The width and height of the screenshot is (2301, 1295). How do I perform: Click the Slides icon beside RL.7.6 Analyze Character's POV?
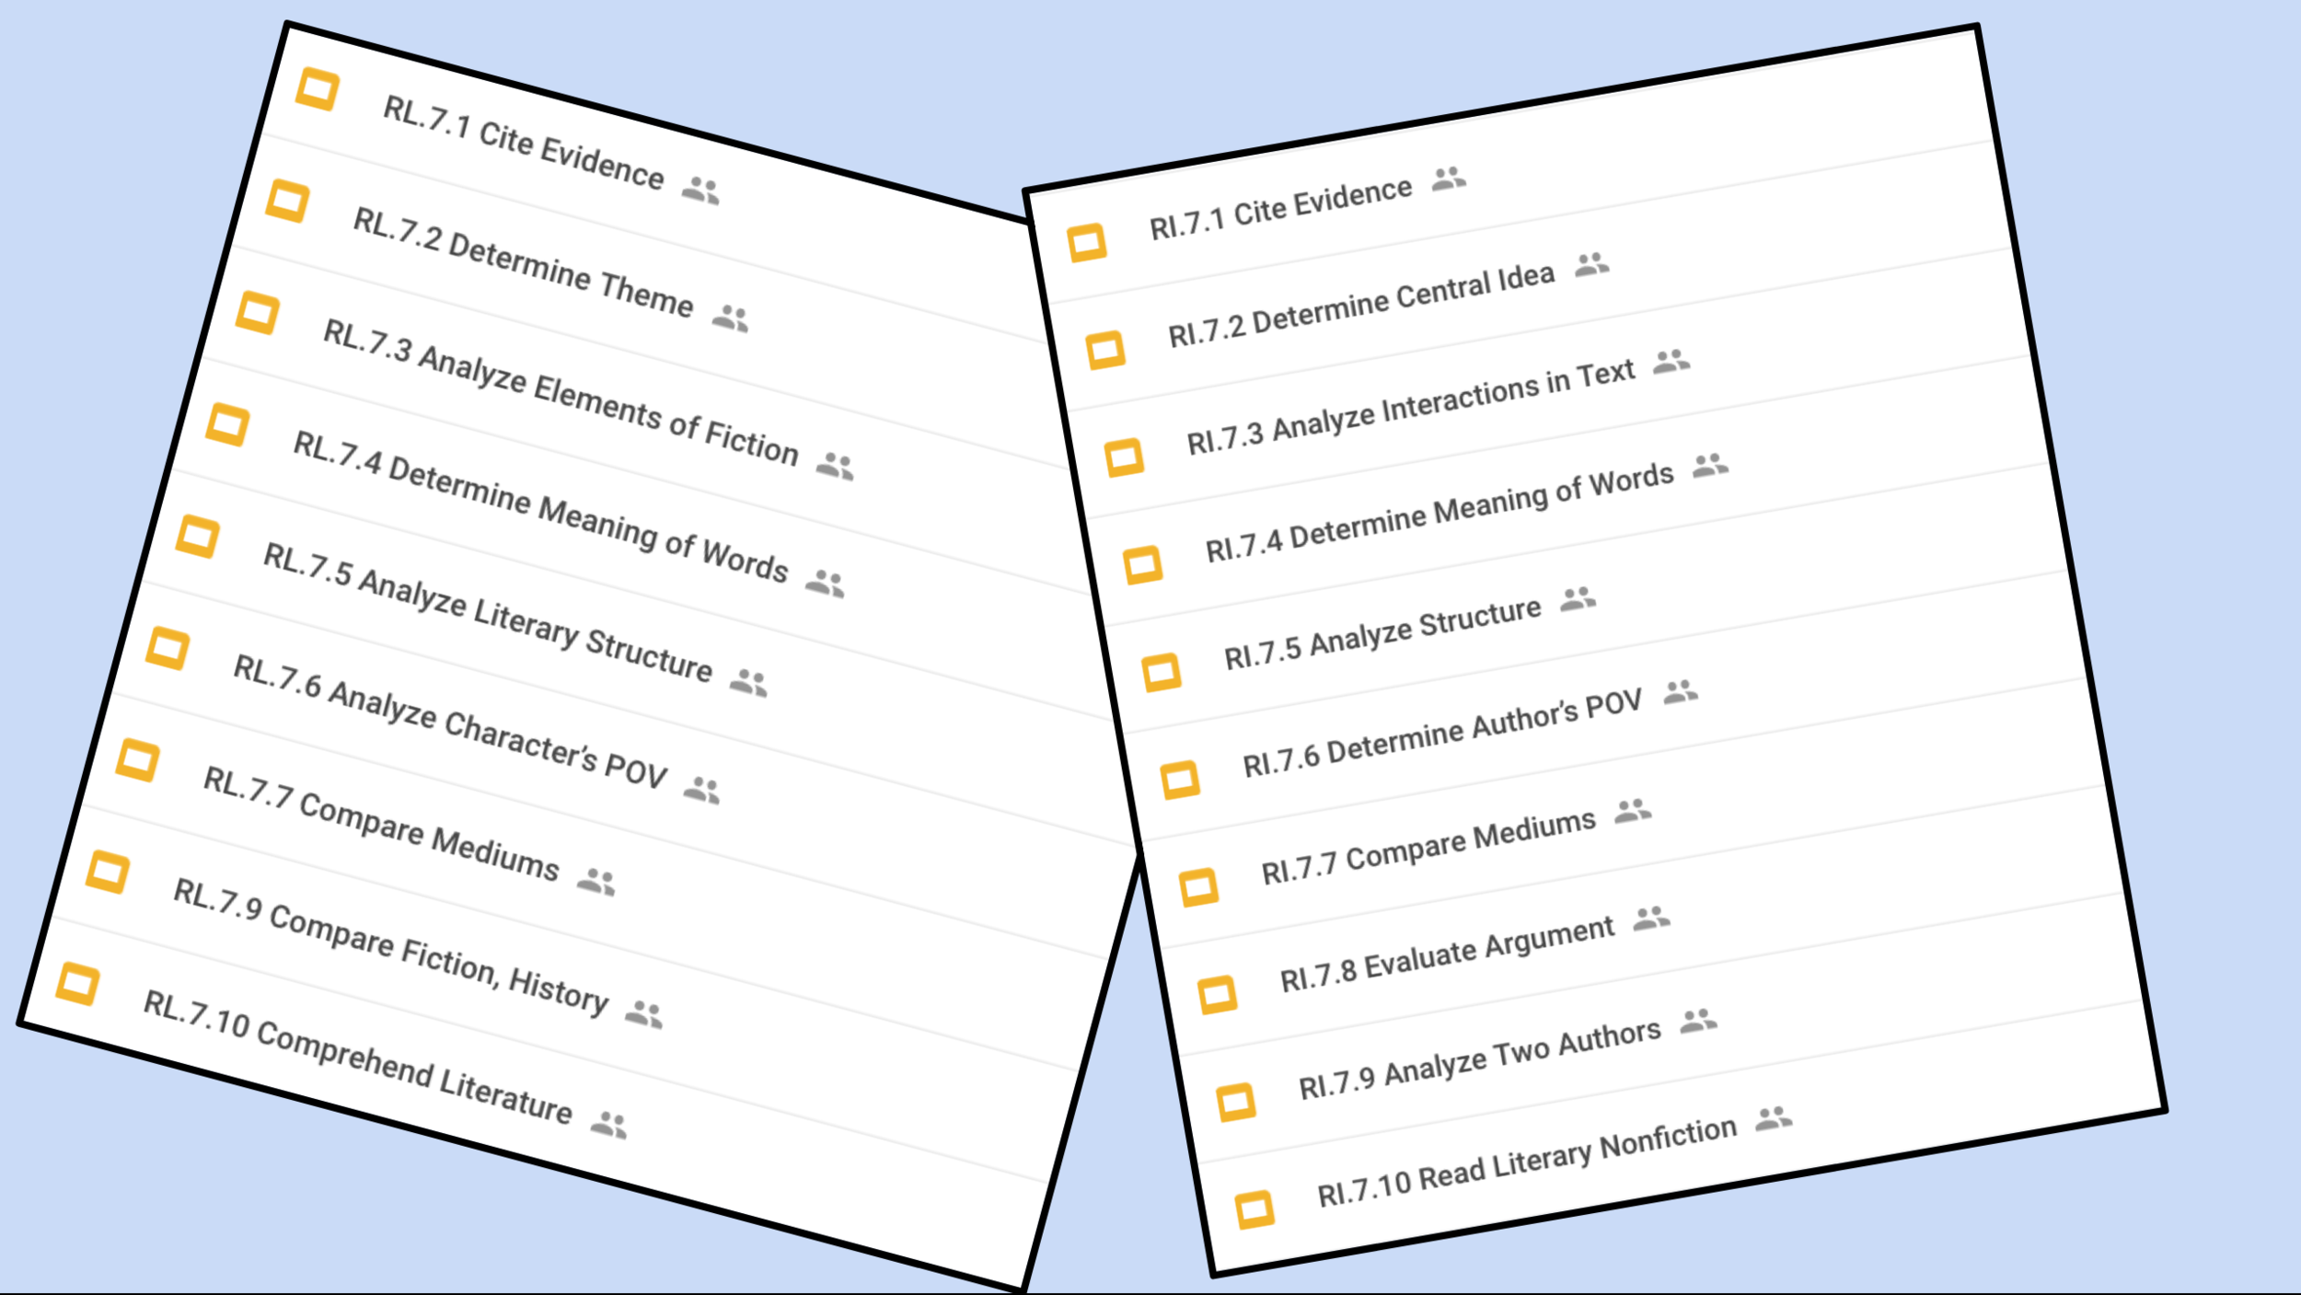coord(168,648)
